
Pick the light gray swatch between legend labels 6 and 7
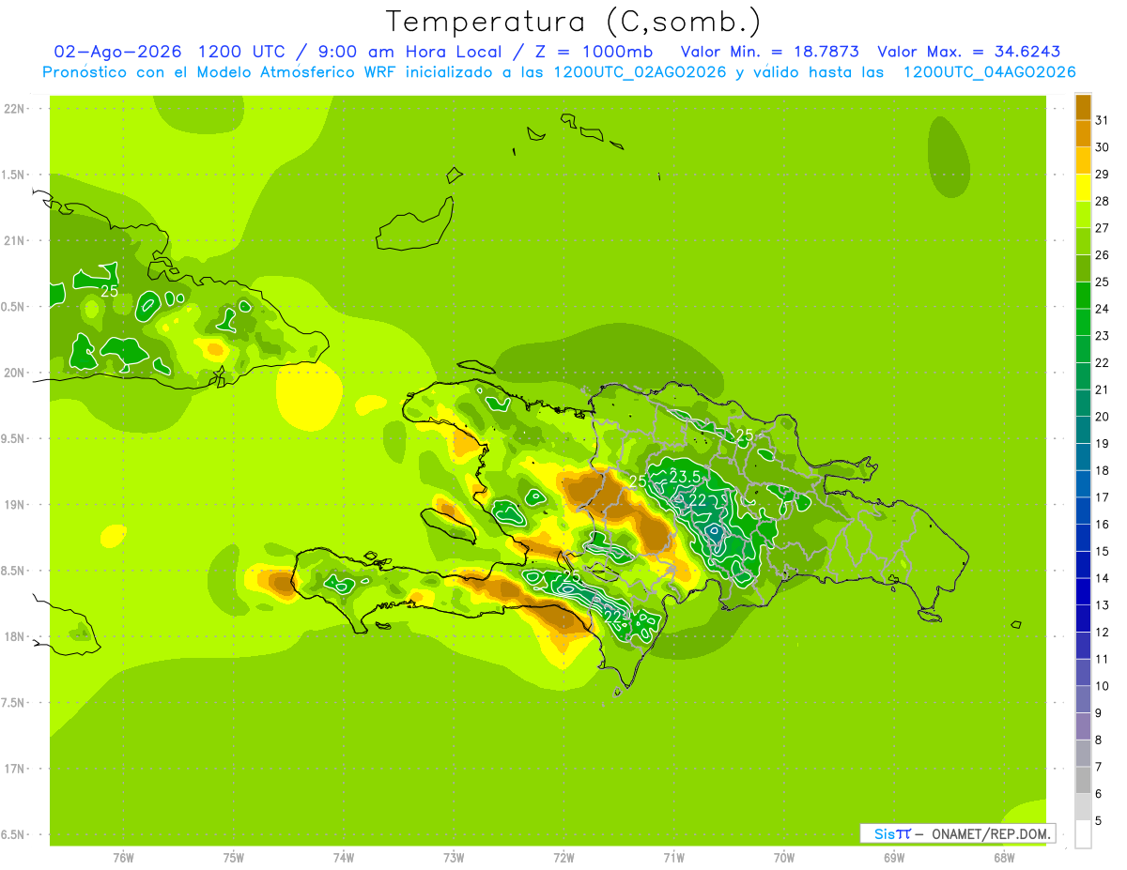pyautogui.click(x=1083, y=781)
